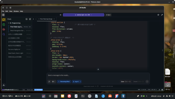Open the token count info icon
Viewport: 175px width, 99px height.
point(98,86)
